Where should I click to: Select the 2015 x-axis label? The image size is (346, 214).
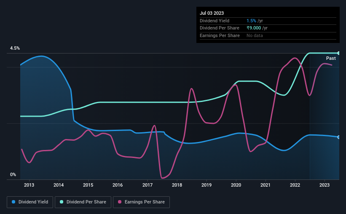click(88, 185)
